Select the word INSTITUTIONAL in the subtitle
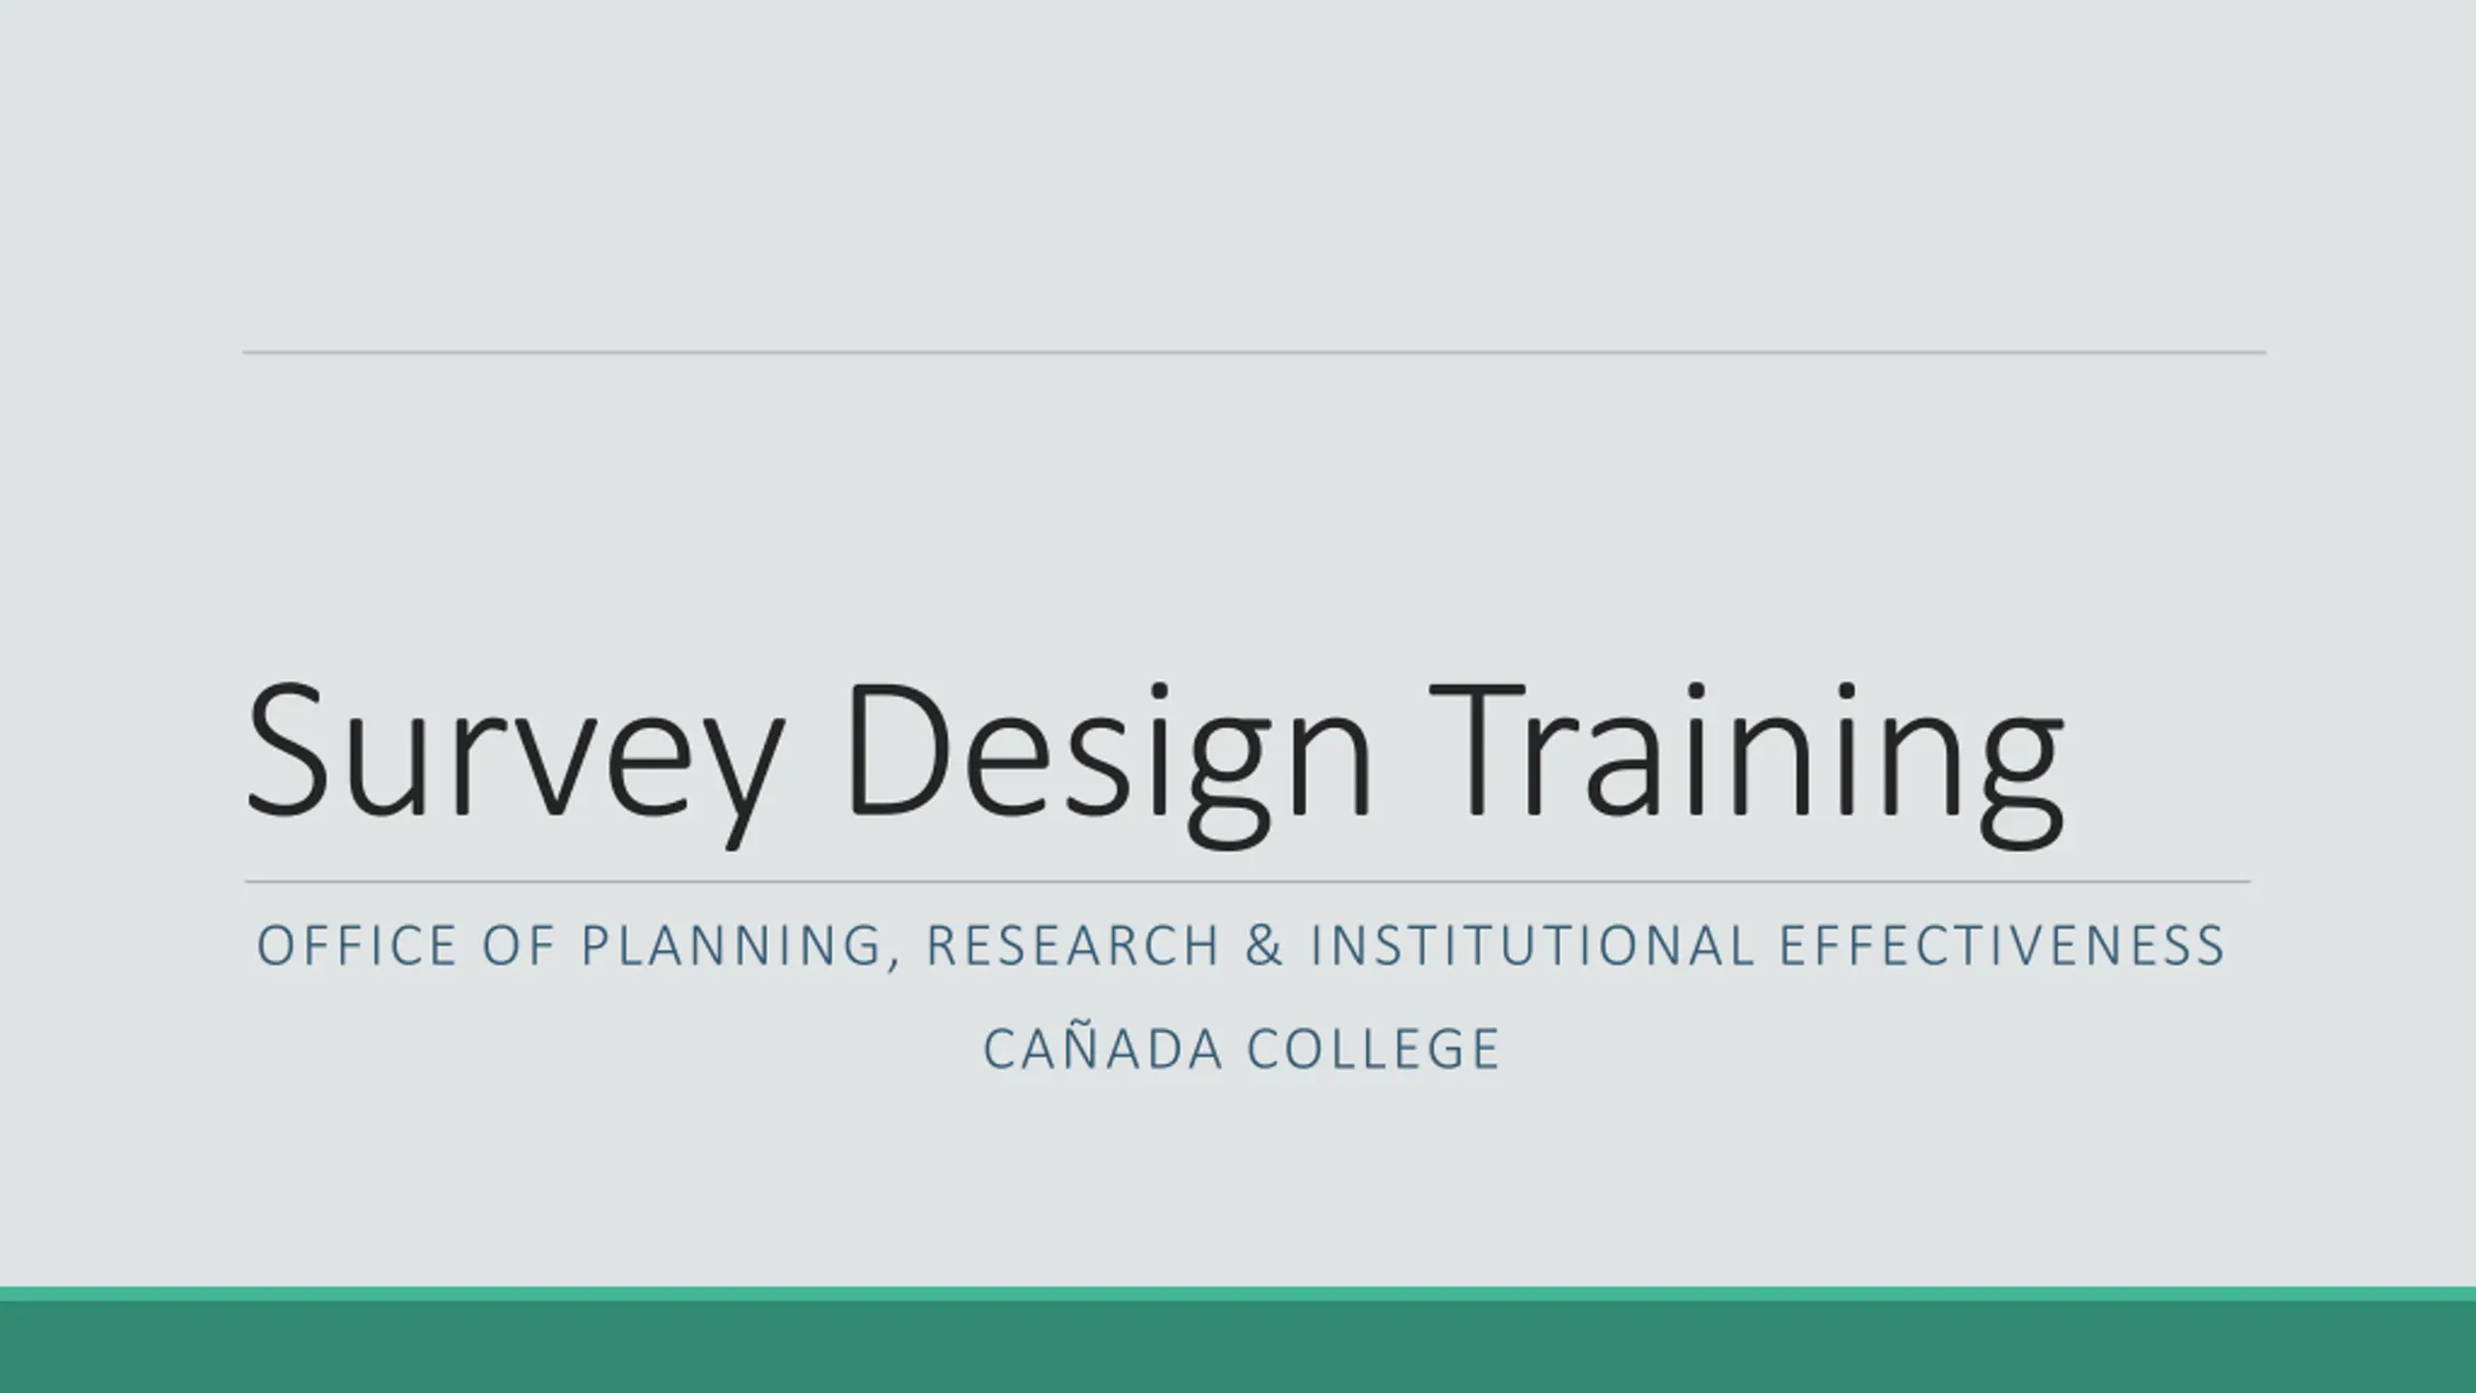The image size is (2476, 1393). pyautogui.click(x=1532, y=946)
